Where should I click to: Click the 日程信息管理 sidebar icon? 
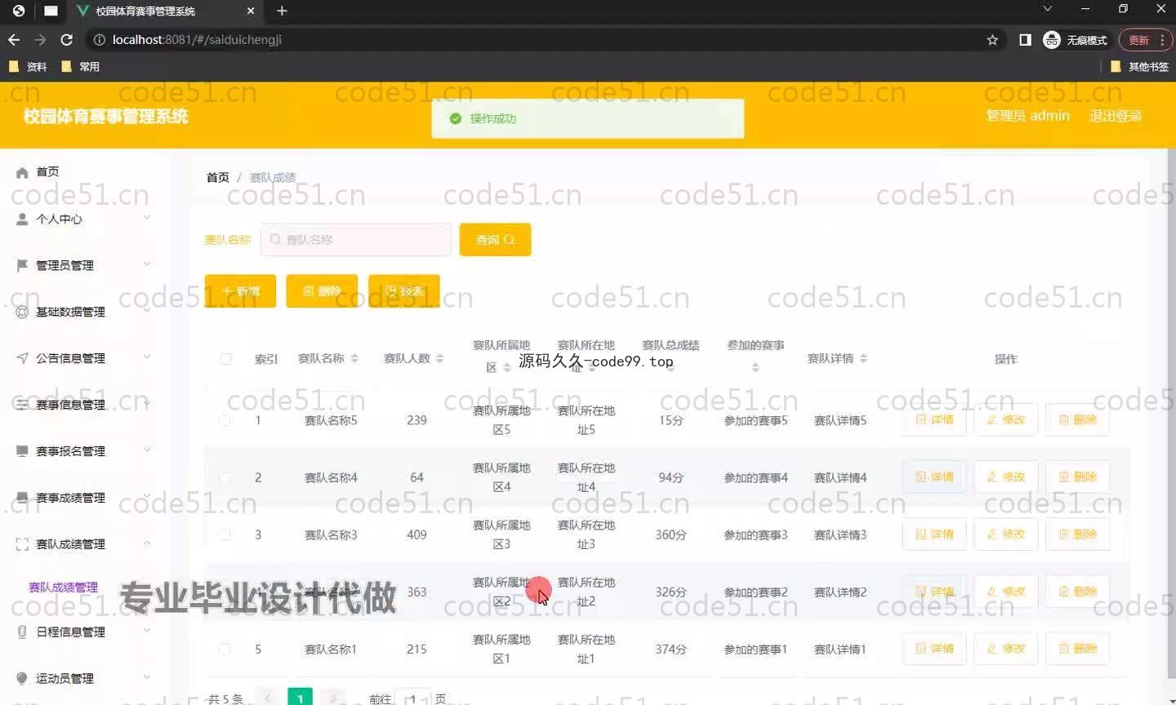coord(22,632)
